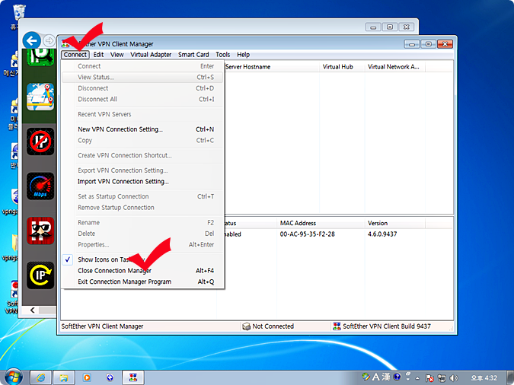Viewport: 514px width, 385px height.
Task: Click the Version column header
Action: click(395, 223)
